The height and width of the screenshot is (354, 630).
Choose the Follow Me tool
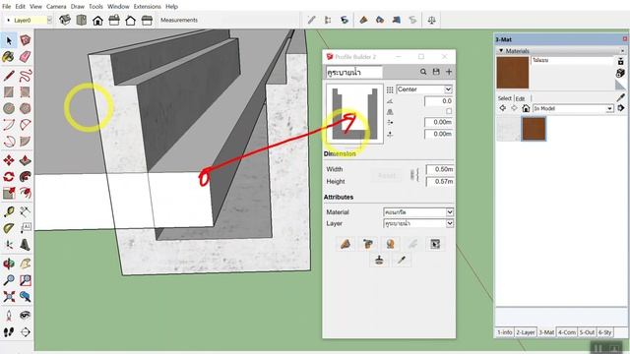[x=26, y=177]
